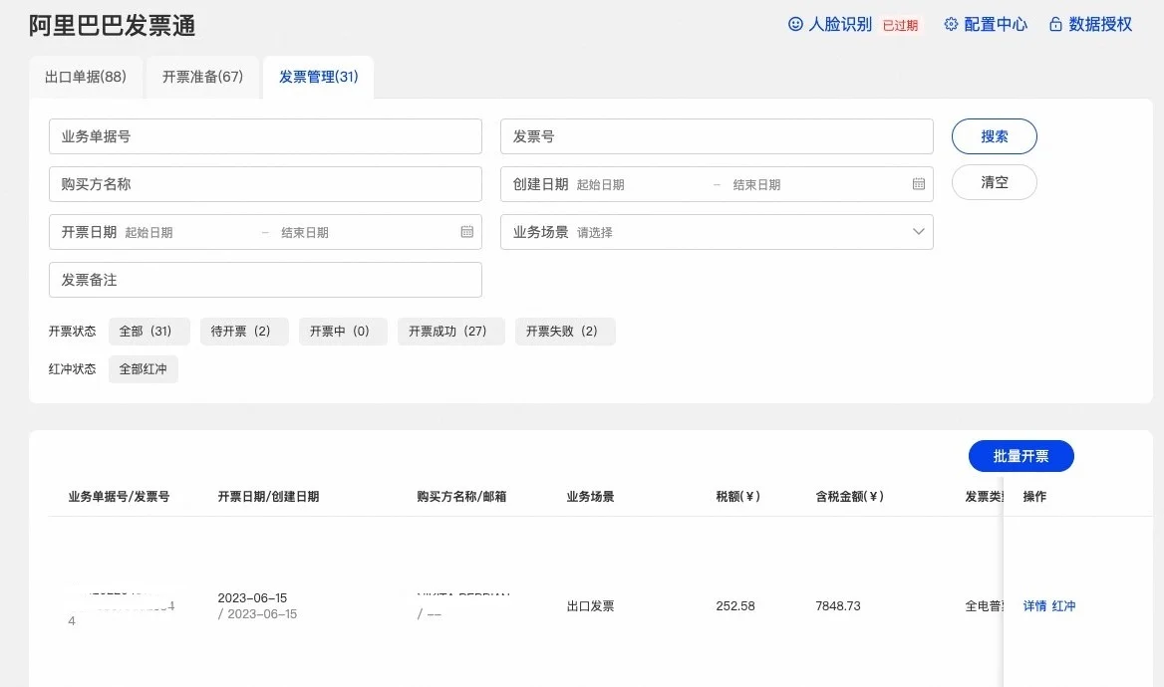1164x687 pixels.
Task: Open calendar icon in 创建日期 field
Action: click(x=918, y=184)
